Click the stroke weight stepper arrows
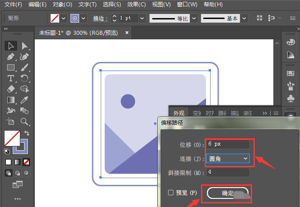This screenshot has width=300, height=207. pyautogui.click(x=114, y=19)
